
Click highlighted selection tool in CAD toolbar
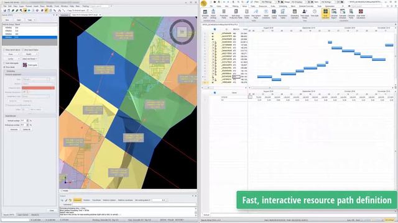tap(25, 11)
